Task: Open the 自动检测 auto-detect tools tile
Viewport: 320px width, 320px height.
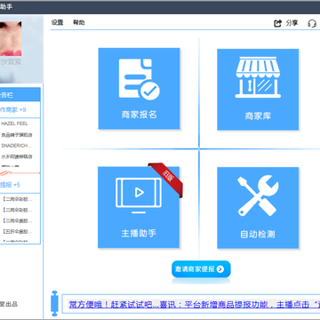Action: pyautogui.click(x=258, y=208)
